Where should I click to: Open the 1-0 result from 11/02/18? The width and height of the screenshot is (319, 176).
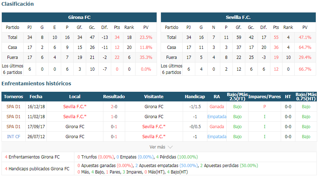click(114, 116)
